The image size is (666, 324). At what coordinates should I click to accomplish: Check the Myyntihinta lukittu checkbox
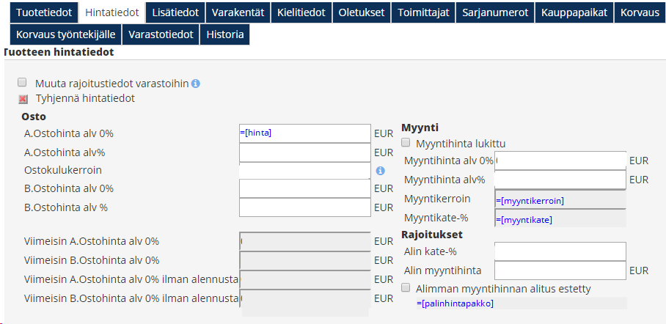406,143
